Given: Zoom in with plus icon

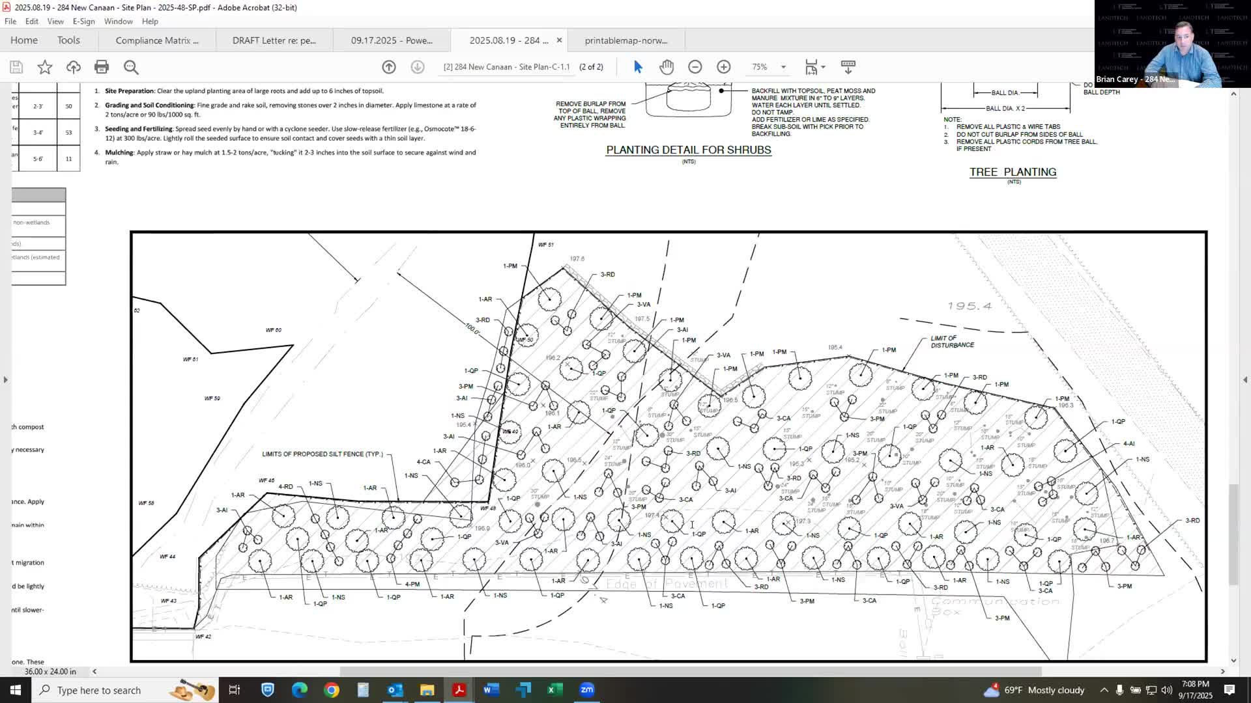Looking at the screenshot, I should click(724, 67).
